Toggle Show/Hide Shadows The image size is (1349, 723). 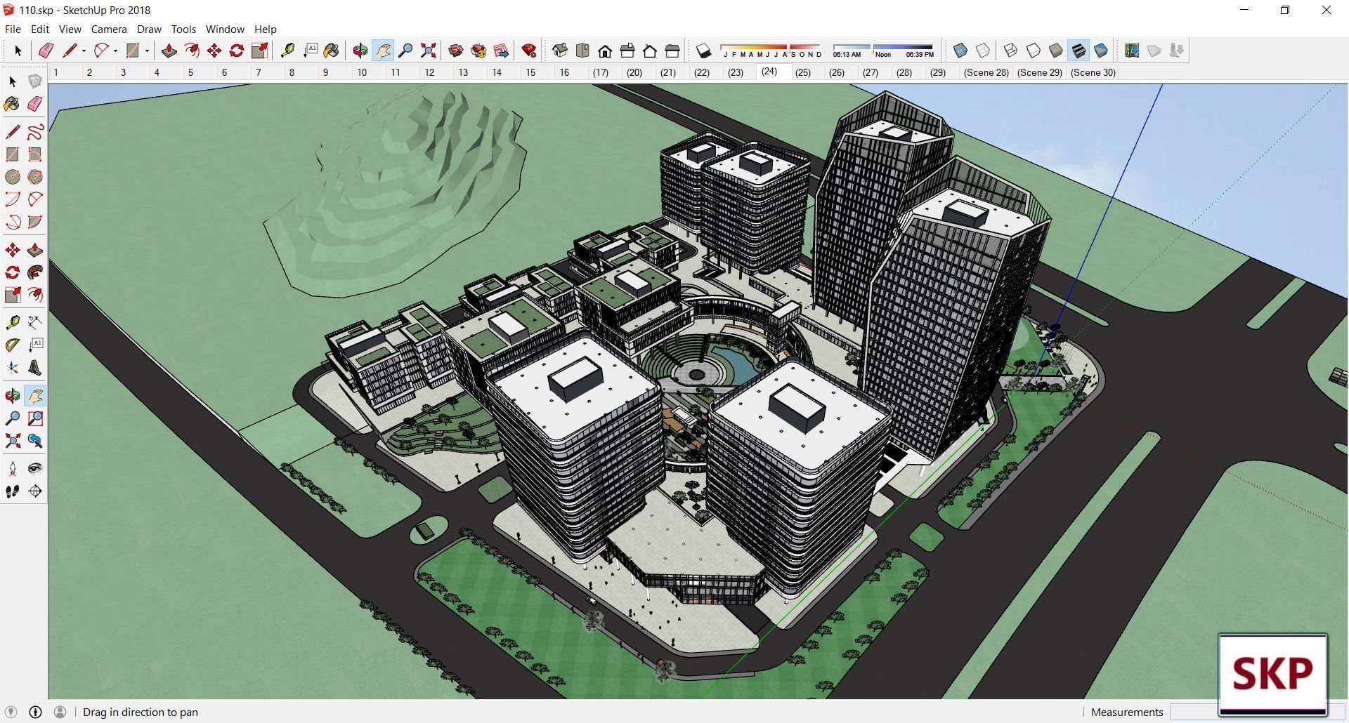point(703,51)
